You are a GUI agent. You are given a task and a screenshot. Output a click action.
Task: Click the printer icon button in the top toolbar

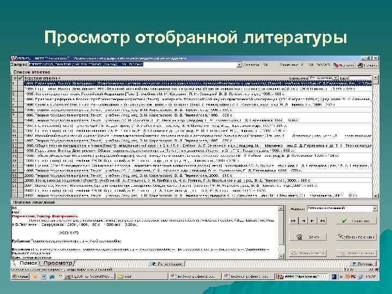[367, 65]
